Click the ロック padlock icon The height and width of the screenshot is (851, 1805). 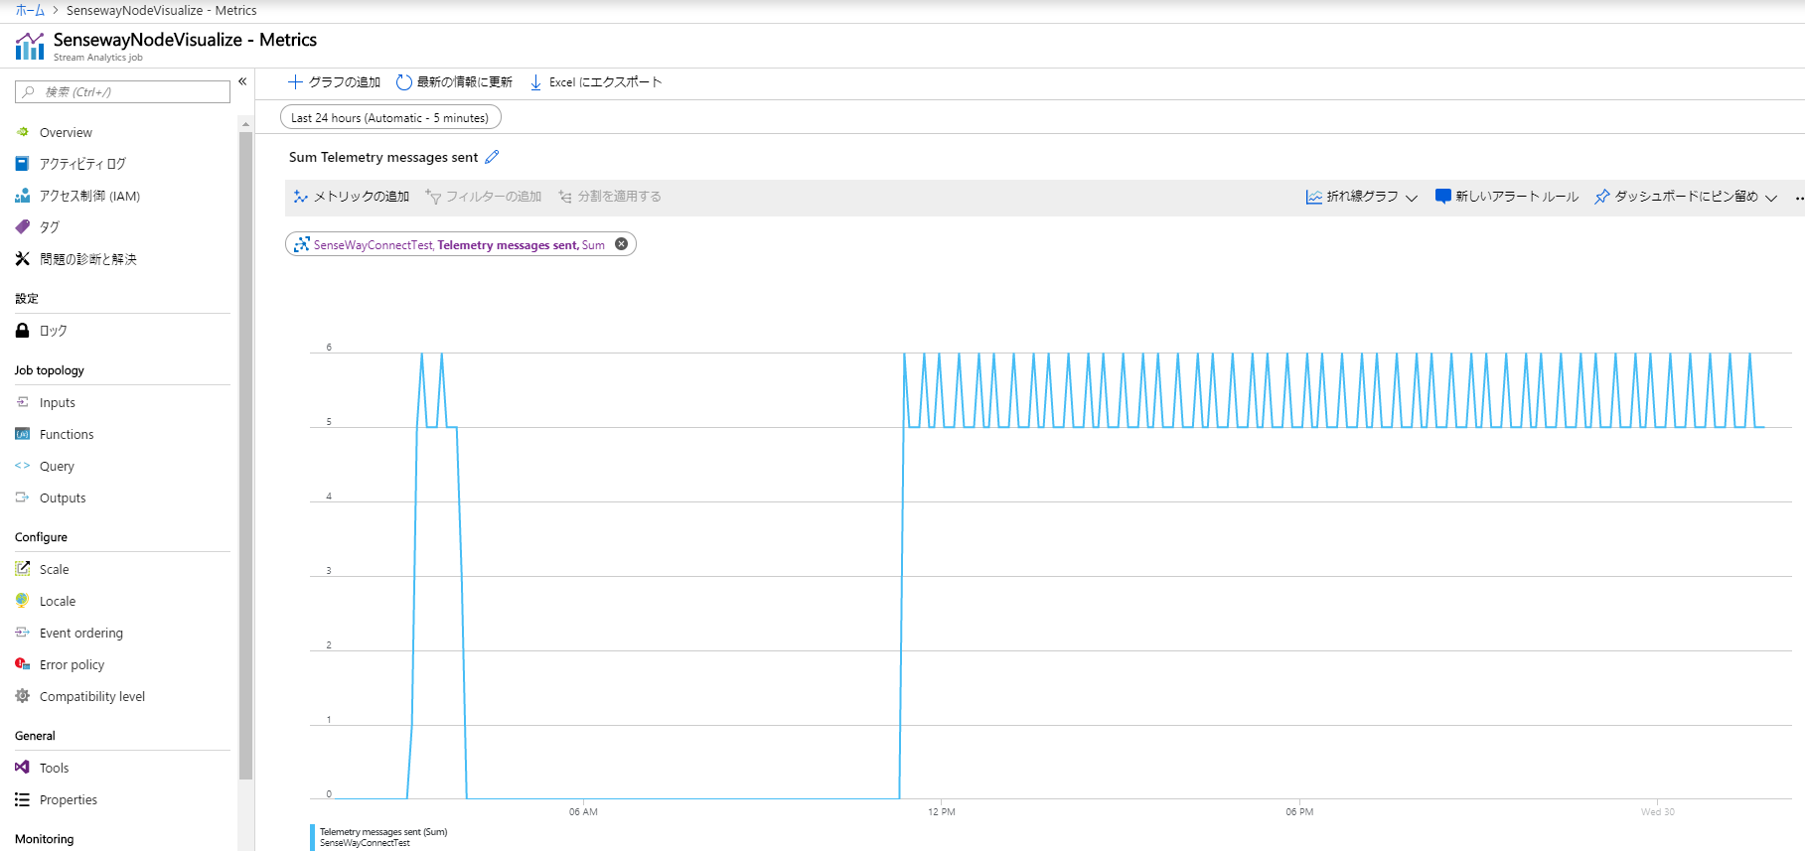click(x=22, y=331)
